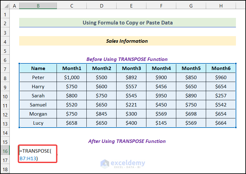The image size is (246, 174).
Task: Select row 16 header
Action: [5, 151]
